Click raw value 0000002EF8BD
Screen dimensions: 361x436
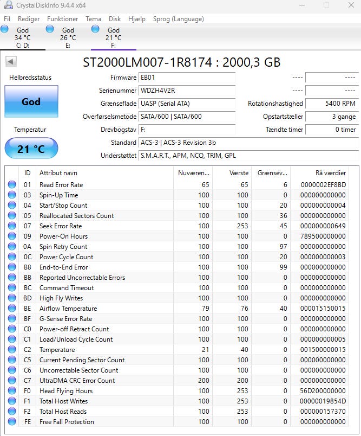323,184
